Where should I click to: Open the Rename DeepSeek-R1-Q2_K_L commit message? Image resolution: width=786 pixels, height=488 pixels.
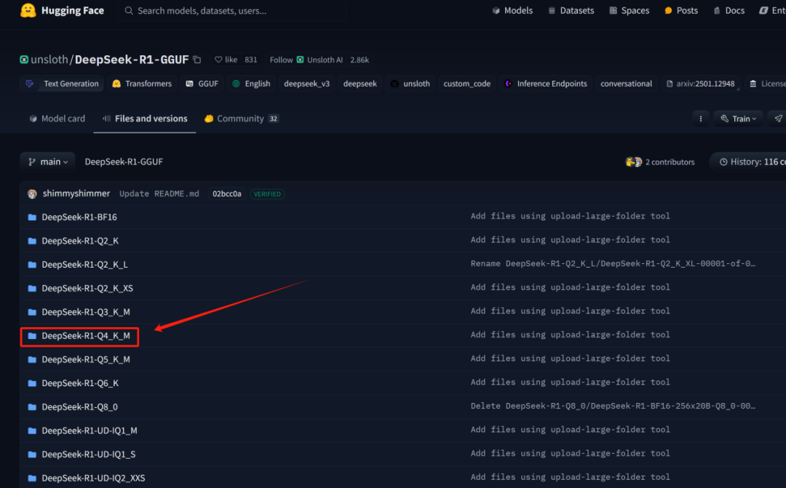click(613, 263)
